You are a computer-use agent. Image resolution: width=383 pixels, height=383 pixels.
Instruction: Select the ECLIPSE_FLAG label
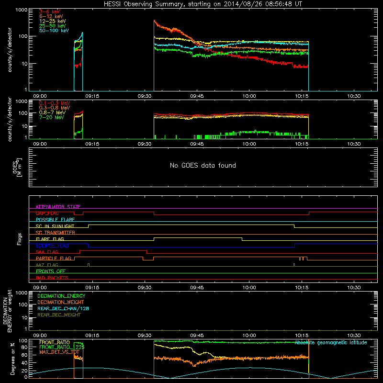(x=52, y=246)
